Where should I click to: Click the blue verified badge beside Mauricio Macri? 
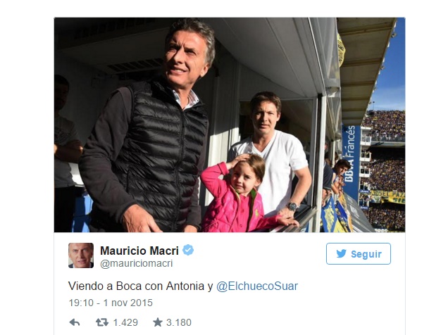[x=188, y=250]
